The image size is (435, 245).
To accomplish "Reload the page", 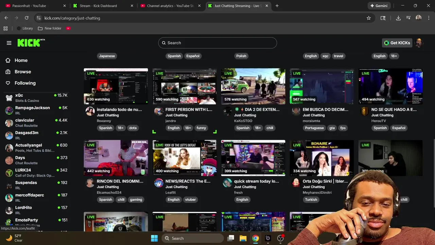I will pos(27,18).
